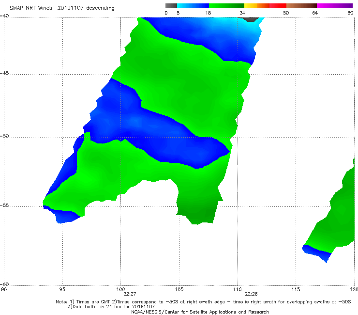
Task: Click the longitude label '105'
Action: click(179, 289)
